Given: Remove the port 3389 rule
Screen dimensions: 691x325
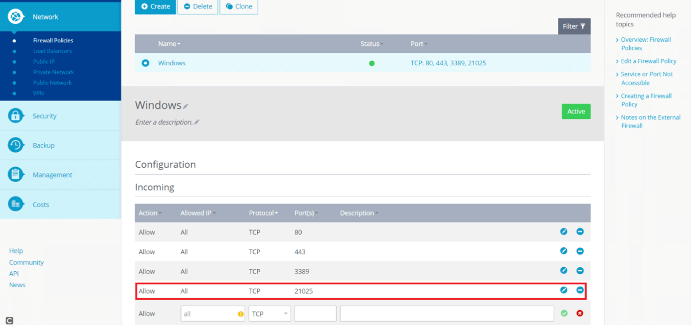Looking at the screenshot, I should click(x=580, y=270).
